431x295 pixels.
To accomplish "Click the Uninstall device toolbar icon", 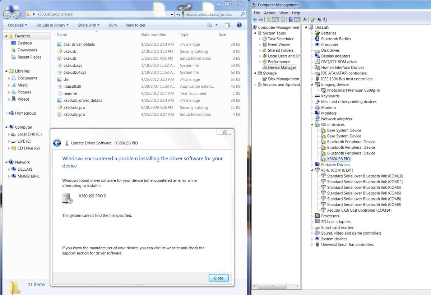I will click(319, 19).
